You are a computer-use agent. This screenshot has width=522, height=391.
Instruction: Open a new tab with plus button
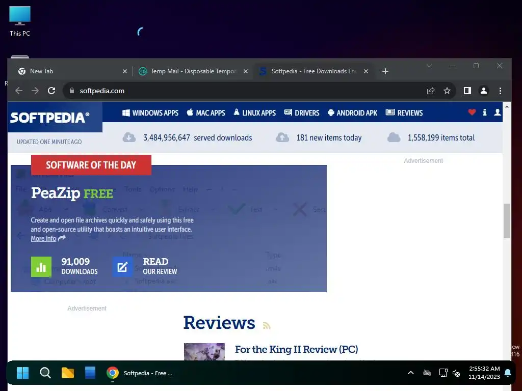(x=385, y=71)
